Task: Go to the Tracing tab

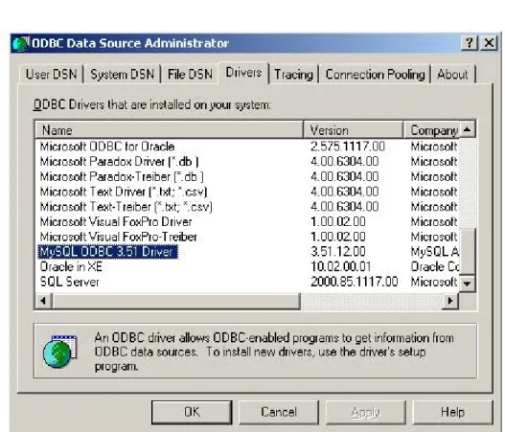Action: pos(293,75)
